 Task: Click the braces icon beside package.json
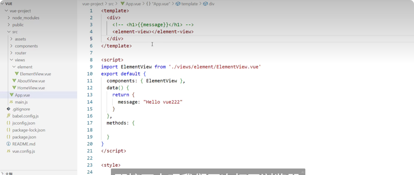pos(8,137)
